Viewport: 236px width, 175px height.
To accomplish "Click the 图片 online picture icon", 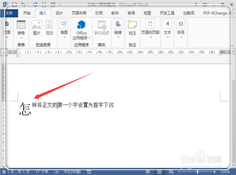I will click(37, 25).
